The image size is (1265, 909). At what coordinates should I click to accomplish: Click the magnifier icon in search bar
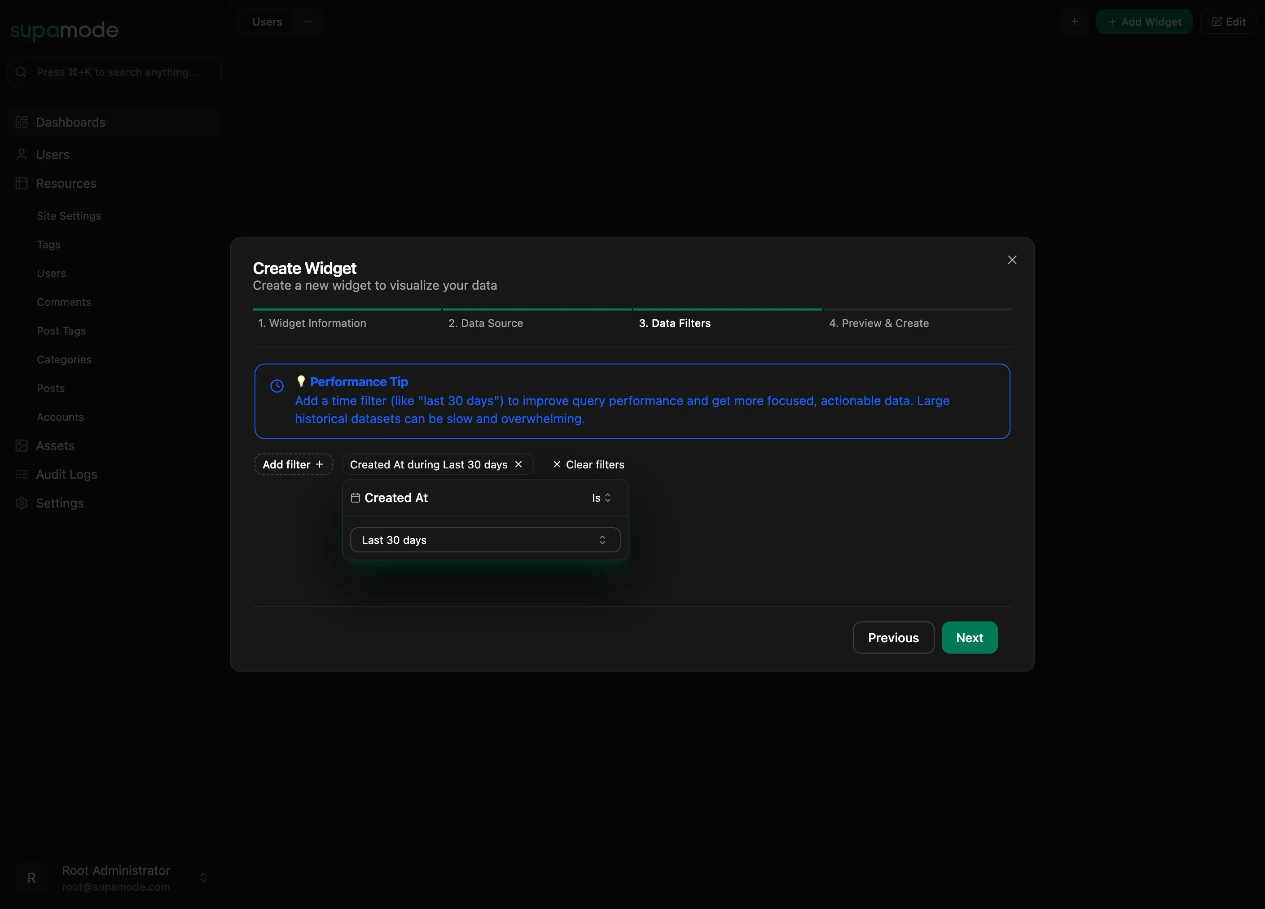pyautogui.click(x=21, y=71)
